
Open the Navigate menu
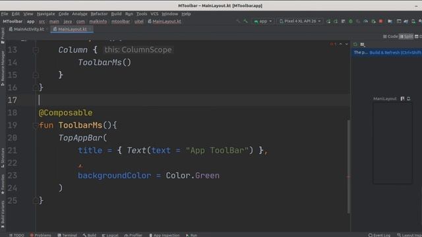(45, 14)
